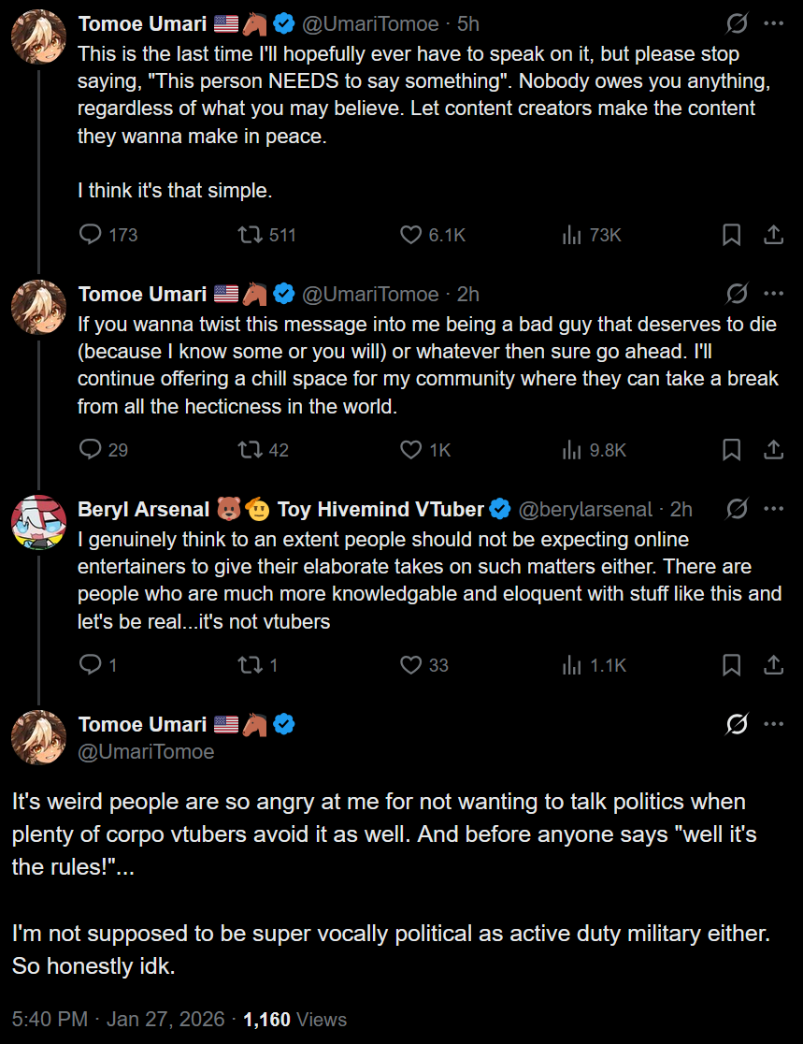Click the Grok icon on main tweet
The height and width of the screenshot is (1044, 803).
click(737, 724)
